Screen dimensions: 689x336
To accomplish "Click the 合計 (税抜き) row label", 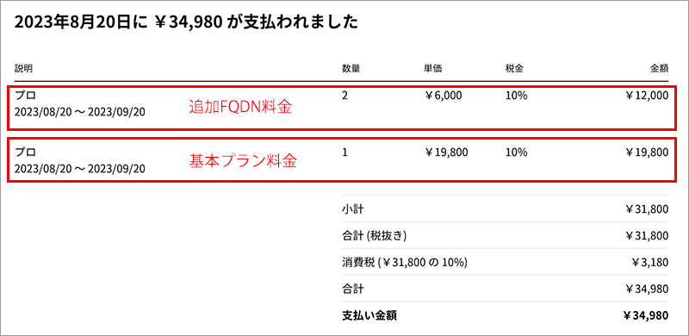I will coord(375,236).
